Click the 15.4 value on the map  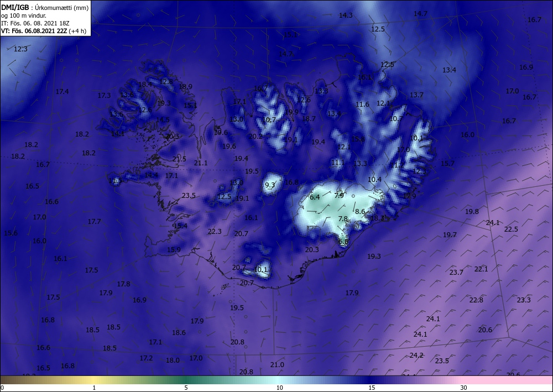point(180,226)
